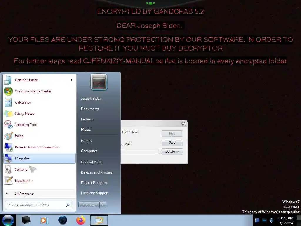Click the Calculator icon
Viewport: 301px width, 226px height.
[8, 102]
